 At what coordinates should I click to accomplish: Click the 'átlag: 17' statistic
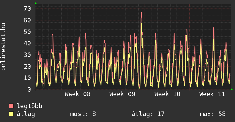click(x=148, y=114)
